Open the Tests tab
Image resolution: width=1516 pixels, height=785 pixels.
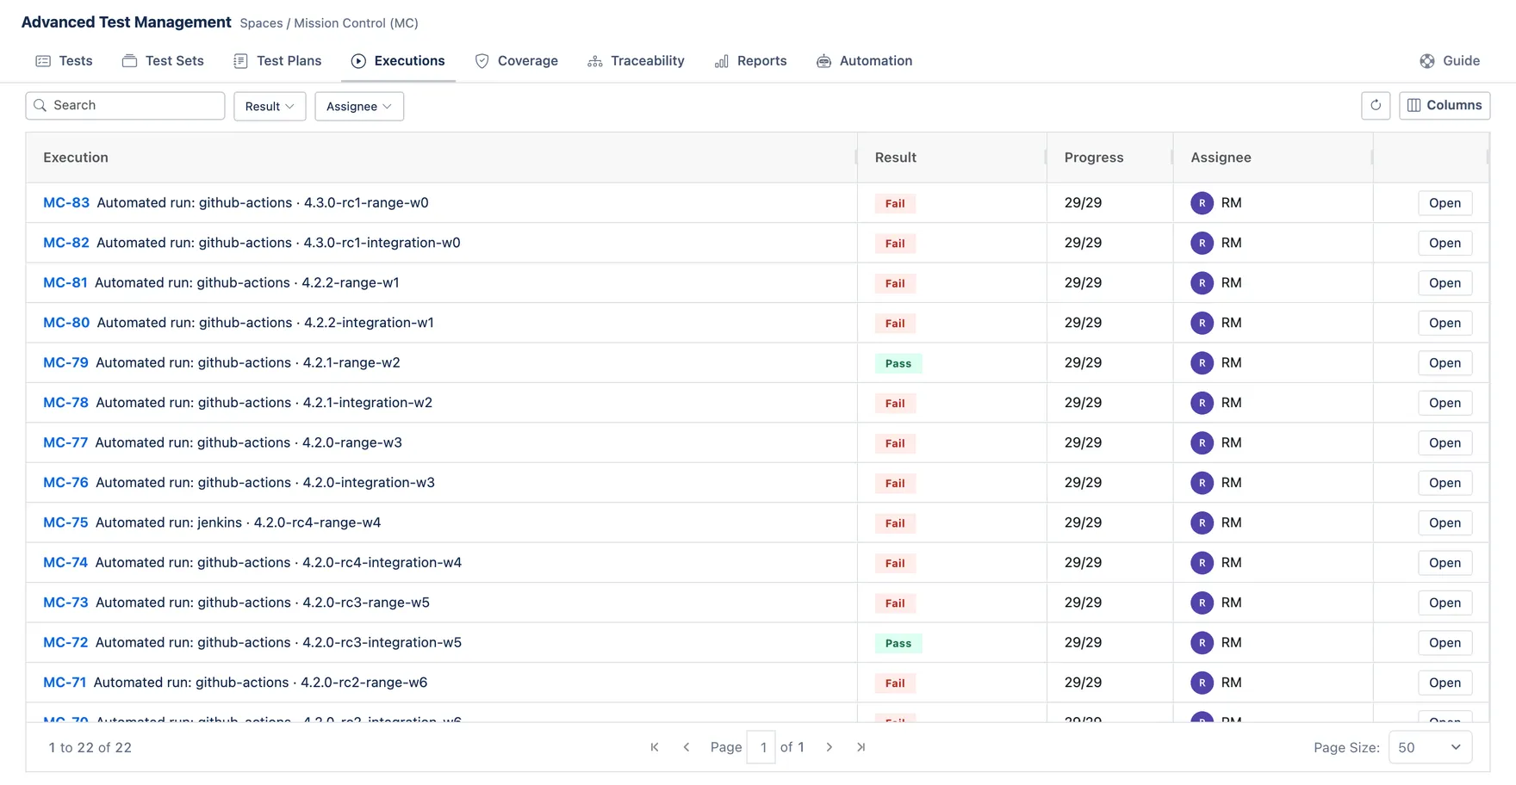point(65,61)
